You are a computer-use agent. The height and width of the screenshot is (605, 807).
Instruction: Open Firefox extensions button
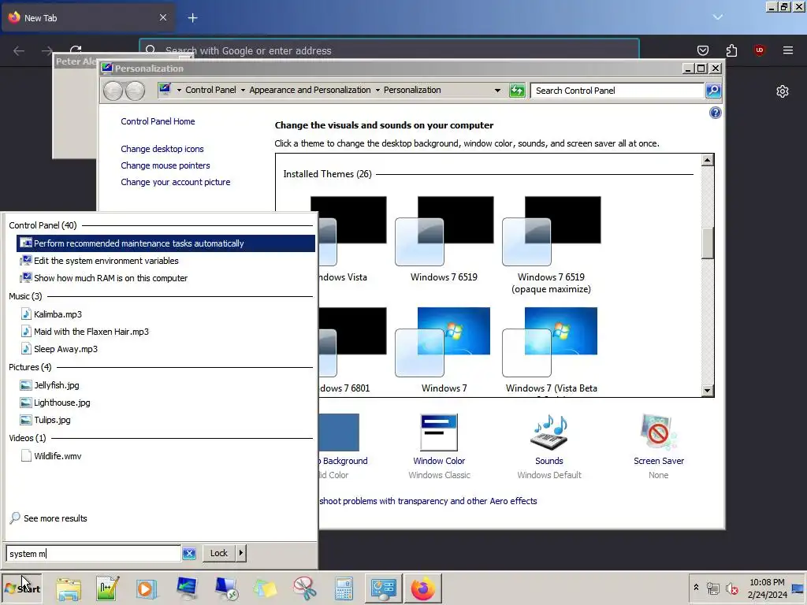pos(731,50)
